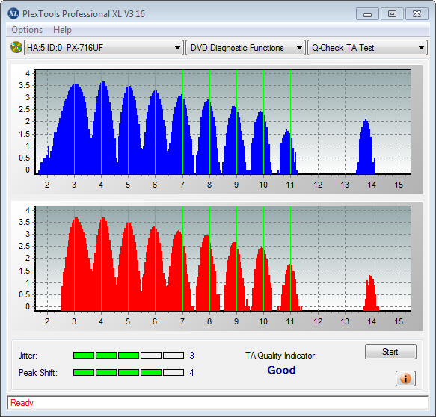Close the PlexTools Professional window
This screenshot has width=436, height=417.
click(x=417, y=14)
